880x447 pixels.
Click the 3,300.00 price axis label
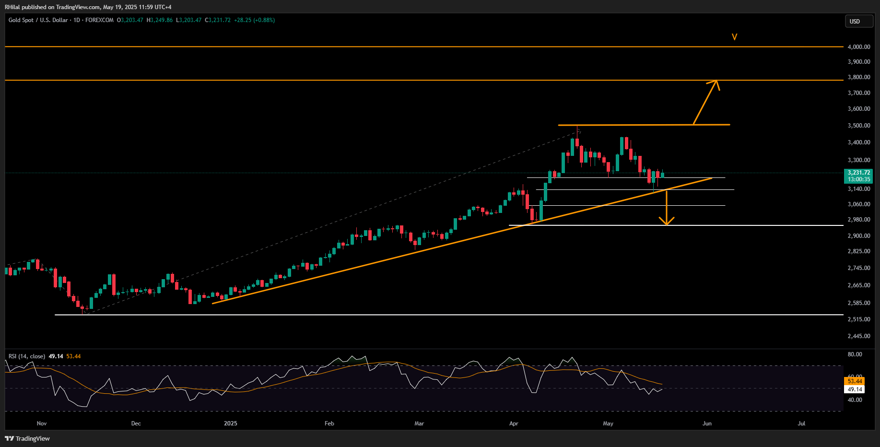click(859, 160)
